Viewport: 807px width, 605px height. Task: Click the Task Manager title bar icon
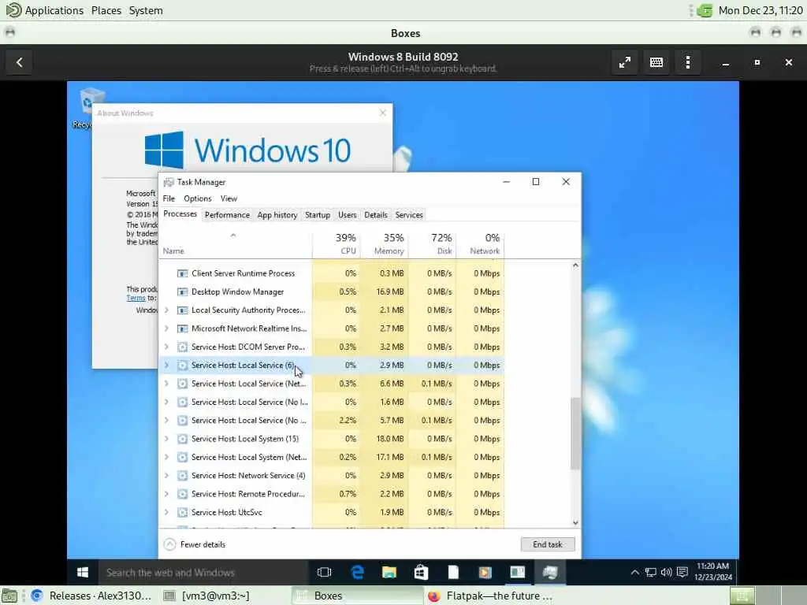(169, 182)
